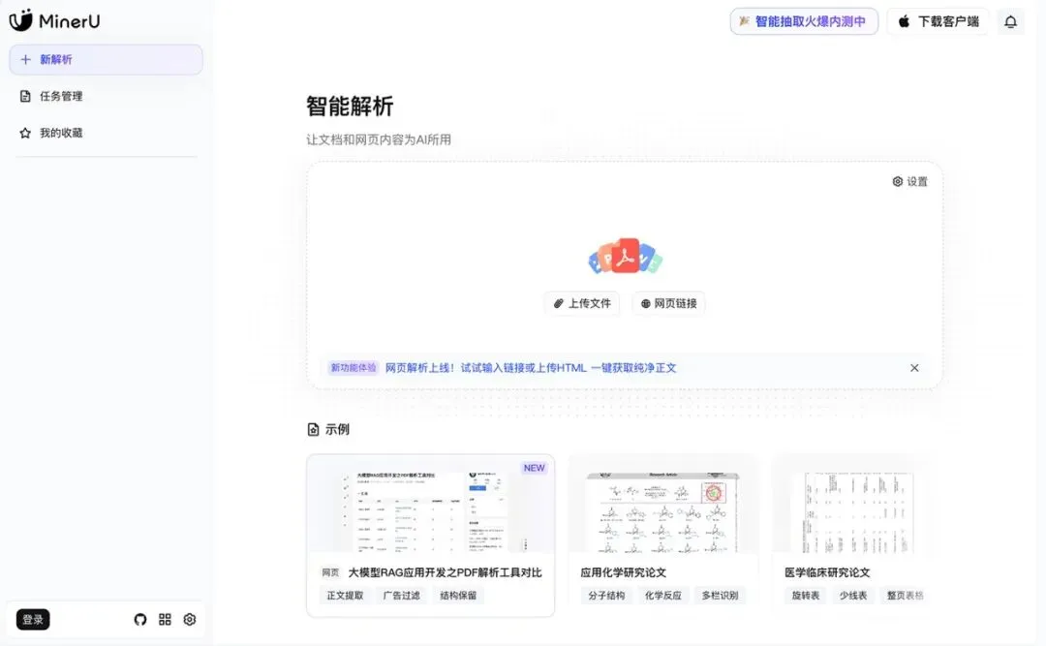
Task: Click the 我的收藏 star icon
Action: [x=25, y=133]
